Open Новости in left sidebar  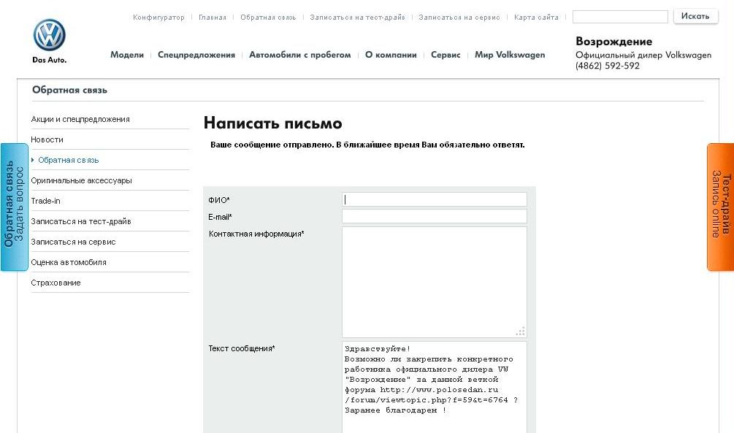tap(47, 139)
